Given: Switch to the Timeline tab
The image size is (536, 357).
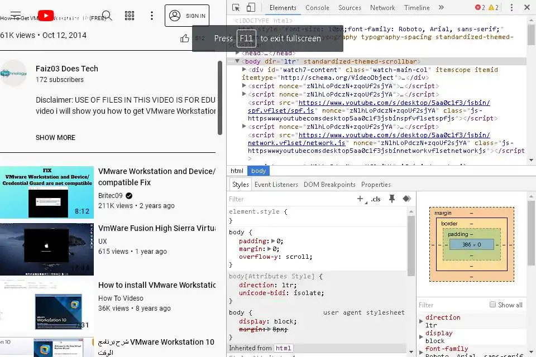Looking at the screenshot, I should coord(417,7).
